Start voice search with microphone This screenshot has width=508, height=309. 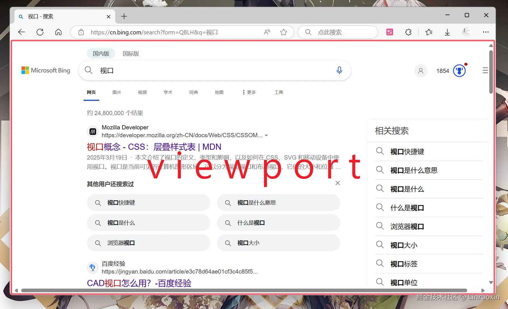(x=339, y=70)
